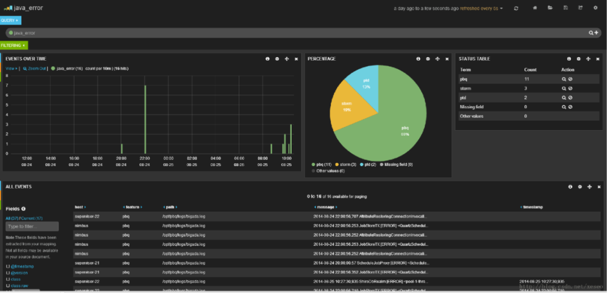Filter on storm using its magnifier icon
The height and width of the screenshot is (293, 607).
564,89
